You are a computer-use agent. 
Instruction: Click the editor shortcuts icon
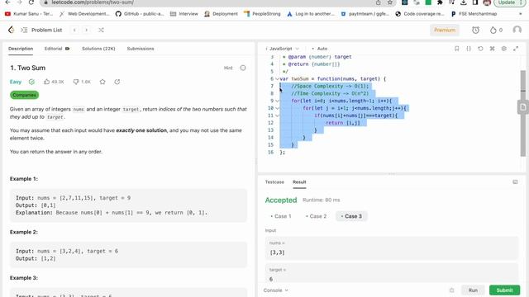click(x=493, y=49)
